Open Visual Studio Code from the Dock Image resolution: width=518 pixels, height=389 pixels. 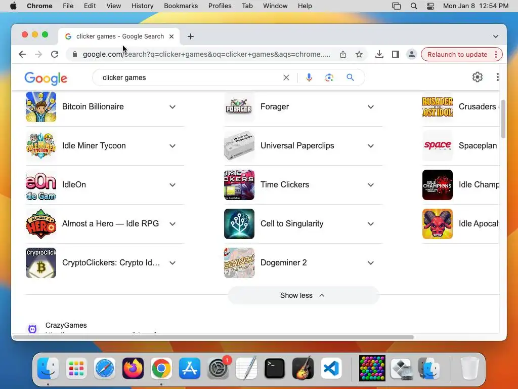(331, 368)
